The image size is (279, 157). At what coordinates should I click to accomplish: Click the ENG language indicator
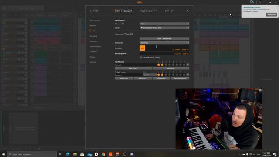pos(259,154)
